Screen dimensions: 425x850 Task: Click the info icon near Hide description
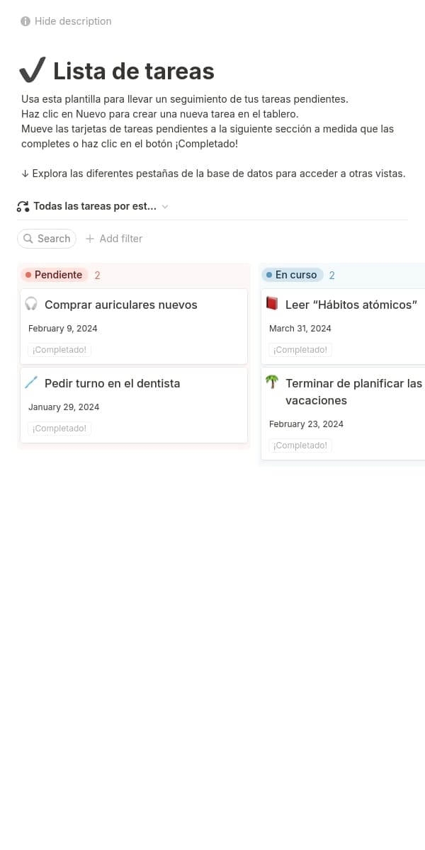(x=25, y=21)
